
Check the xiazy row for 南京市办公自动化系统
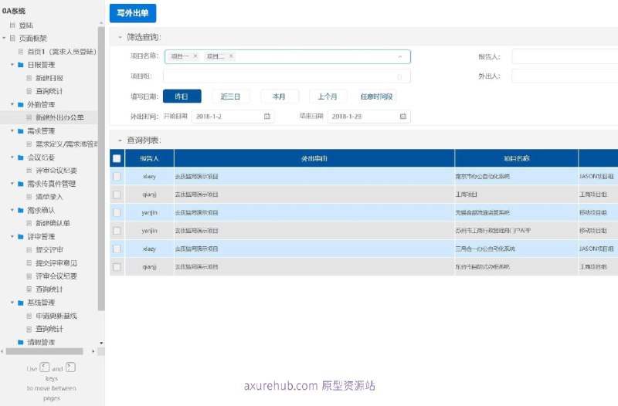coord(117,177)
